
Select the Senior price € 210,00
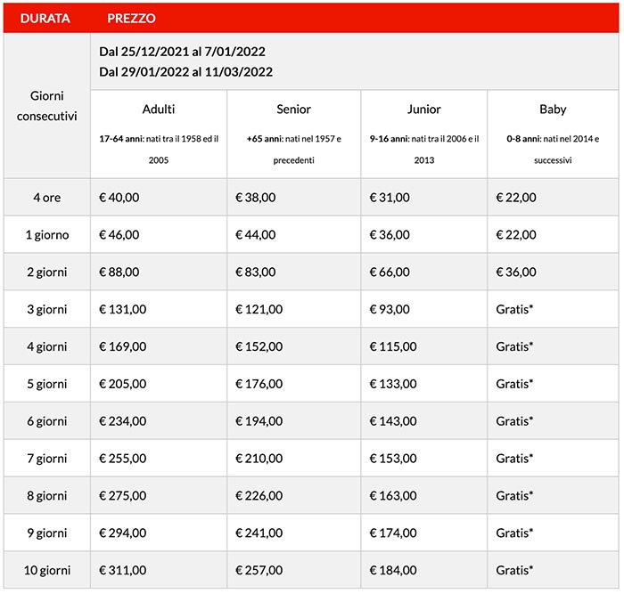[x=259, y=459]
